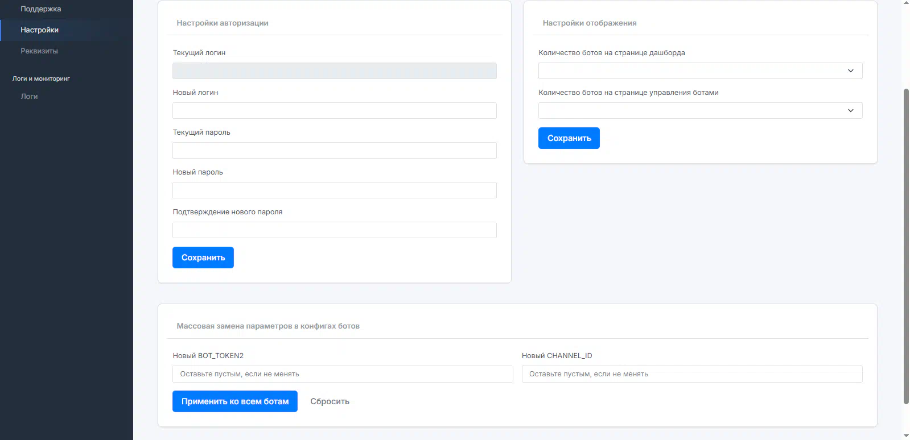Save the authorization settings
This screenshot has width=910, height=440.
click(x=203, y=258)
